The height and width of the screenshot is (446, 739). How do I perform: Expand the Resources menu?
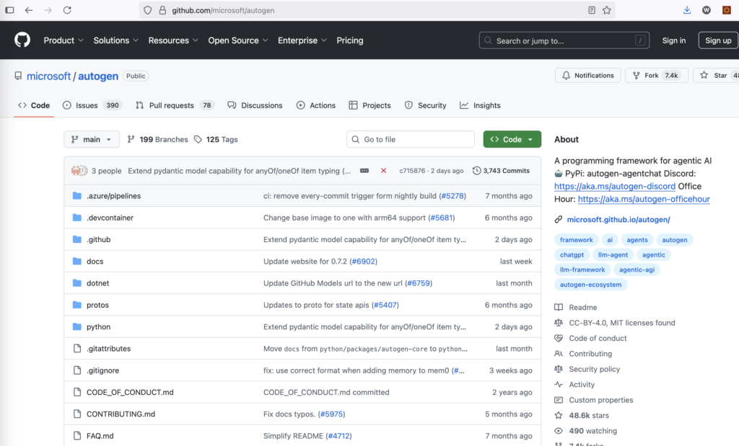coord(173,40)
